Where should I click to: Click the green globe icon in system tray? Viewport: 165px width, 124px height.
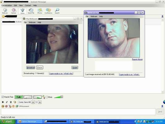click(147, 122)
